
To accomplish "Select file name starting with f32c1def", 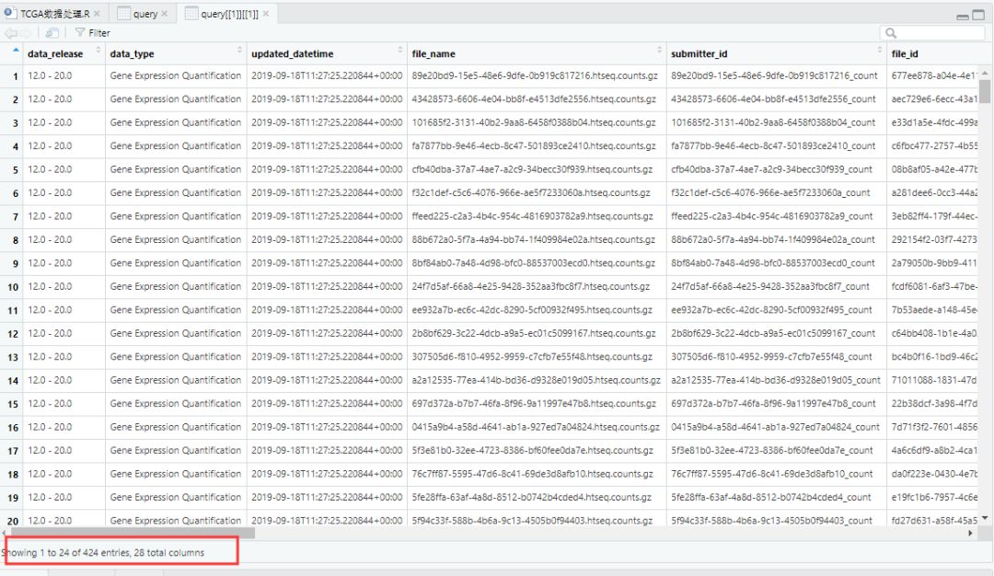I will point(531,192).
